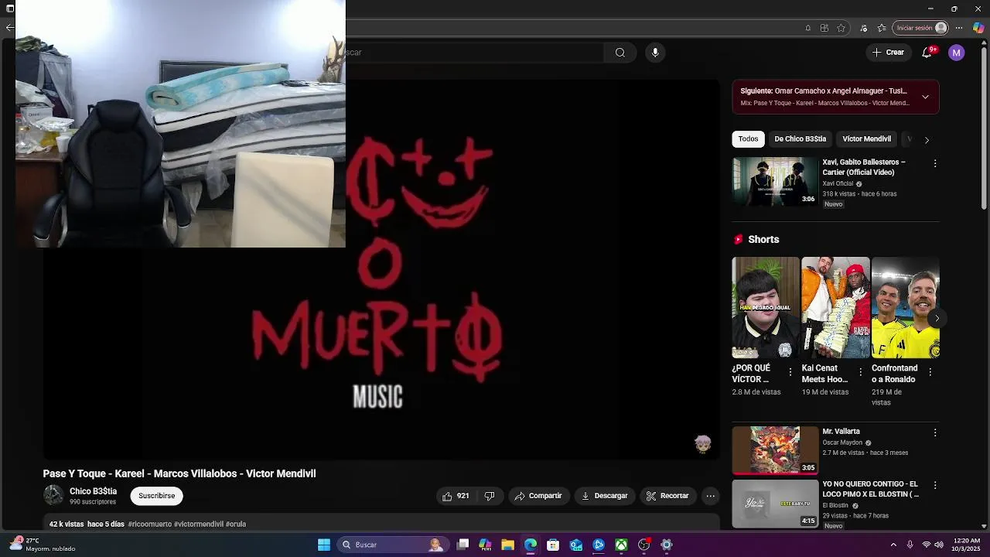Click Iniciar sesión in Edge toolbar
990x557 pixels.
point(920,28)
